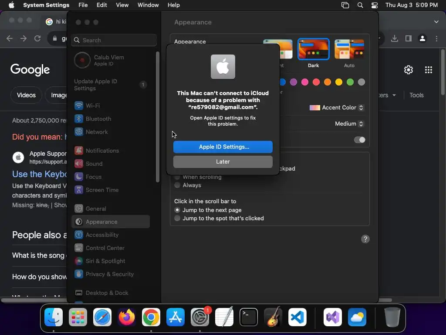Open the Window menu

click(x=148, y=5)
